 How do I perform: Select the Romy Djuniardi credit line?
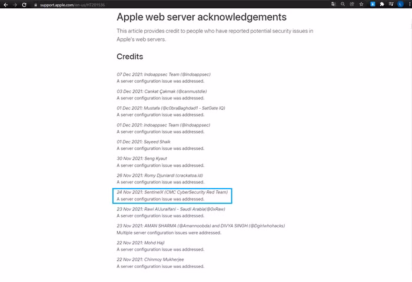(160, 176)
